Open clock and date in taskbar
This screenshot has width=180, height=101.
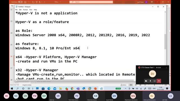[161, 88]
